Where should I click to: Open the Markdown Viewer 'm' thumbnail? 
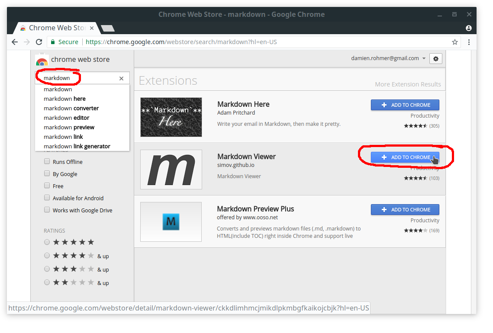click(x=171, y=170)
